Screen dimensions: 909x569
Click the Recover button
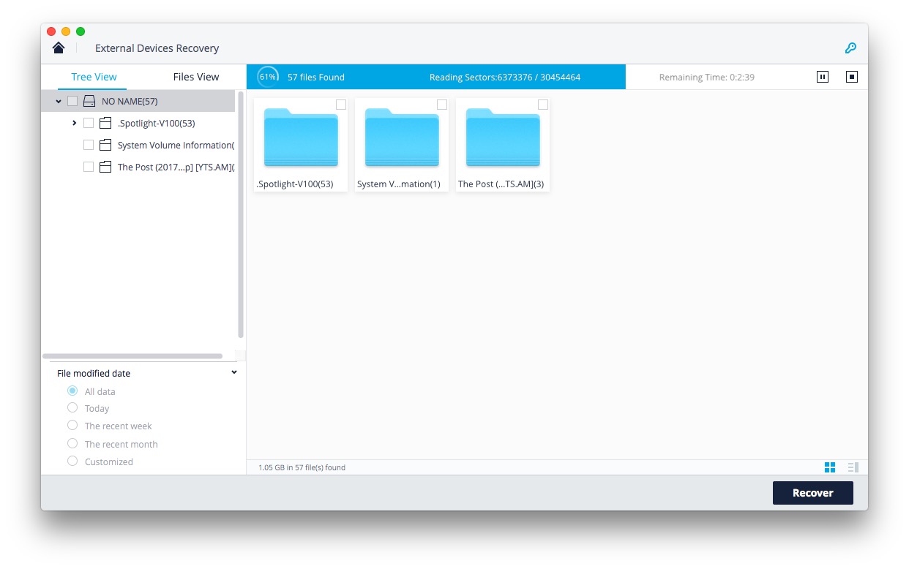[x=812, y=493]
